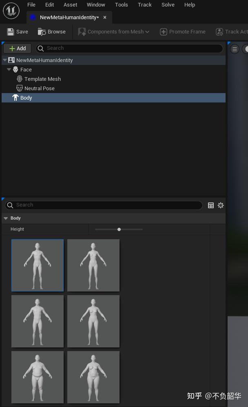Open the Edit menu

[x=49, y=4]
